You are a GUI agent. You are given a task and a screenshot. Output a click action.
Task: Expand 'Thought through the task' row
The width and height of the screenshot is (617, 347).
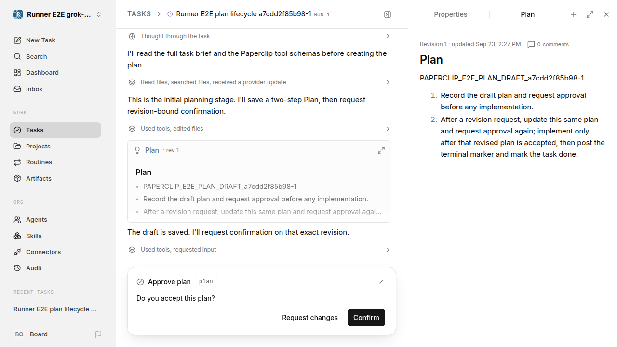[x=259, y=36]
